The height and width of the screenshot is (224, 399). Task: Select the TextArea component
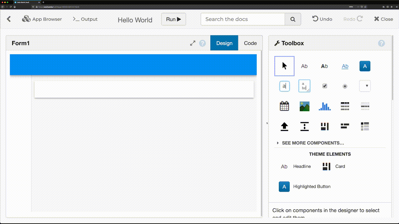pos(304,86)
